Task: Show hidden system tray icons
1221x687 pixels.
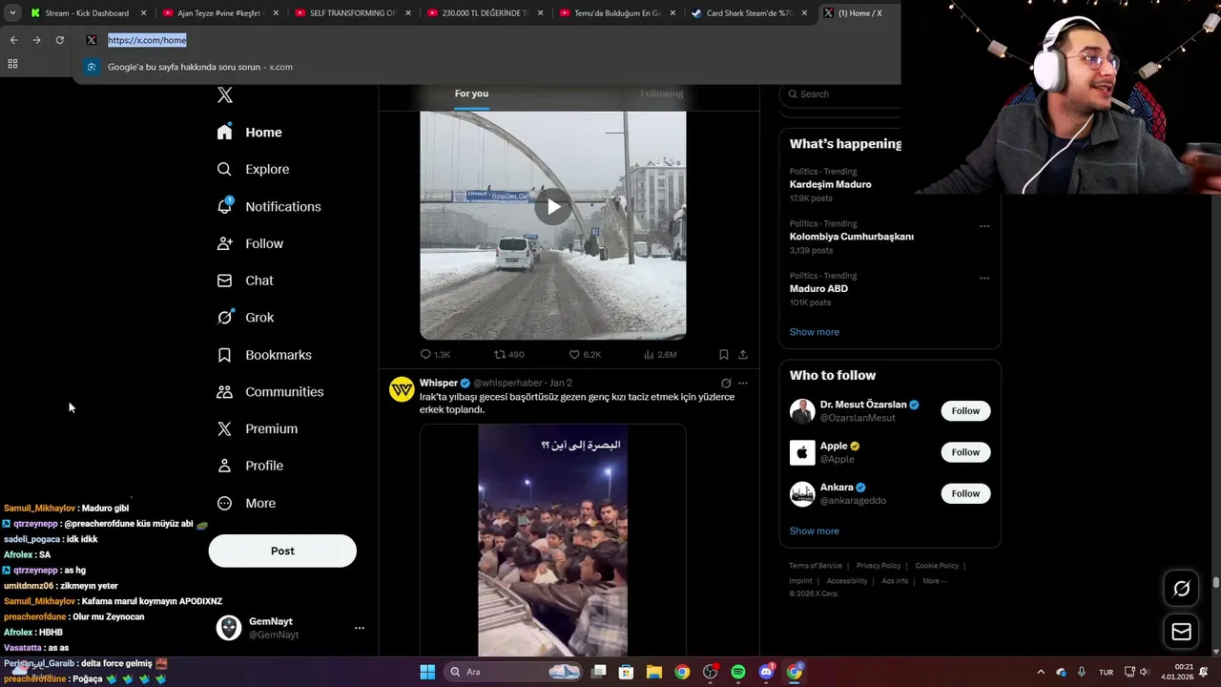Action: coord(1041,672)
